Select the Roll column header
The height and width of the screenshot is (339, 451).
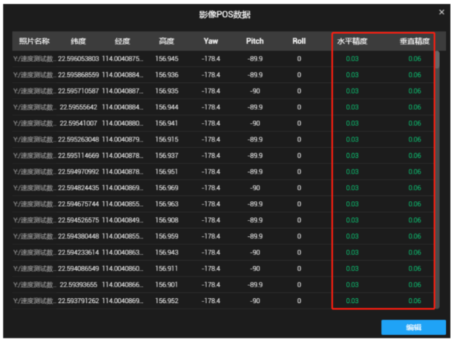tap(298, 41)
